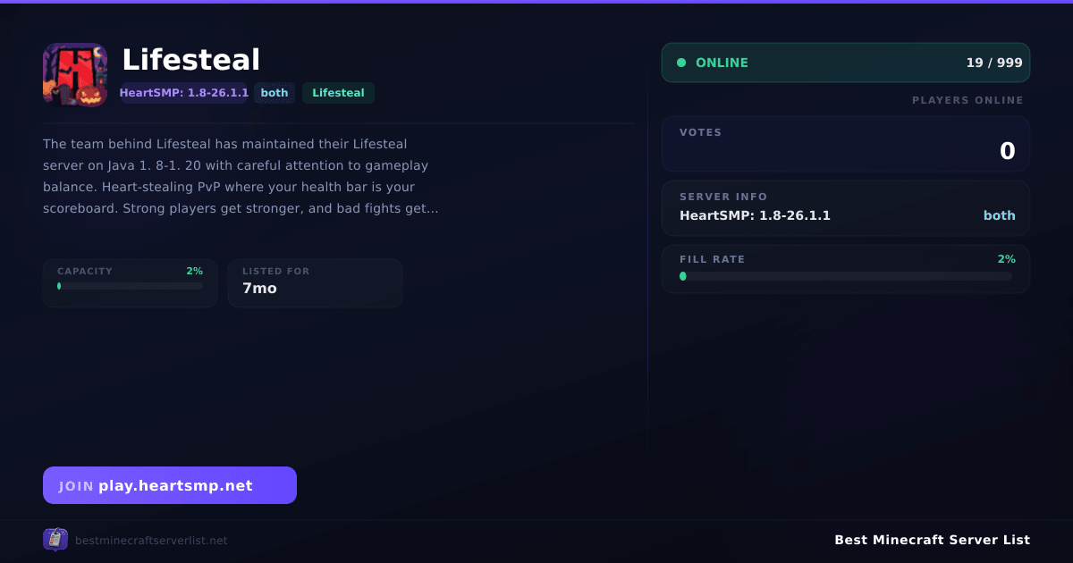Click the 2% value in Capacity card
This screenshot has width=1073, height=563.
(195, 271)
